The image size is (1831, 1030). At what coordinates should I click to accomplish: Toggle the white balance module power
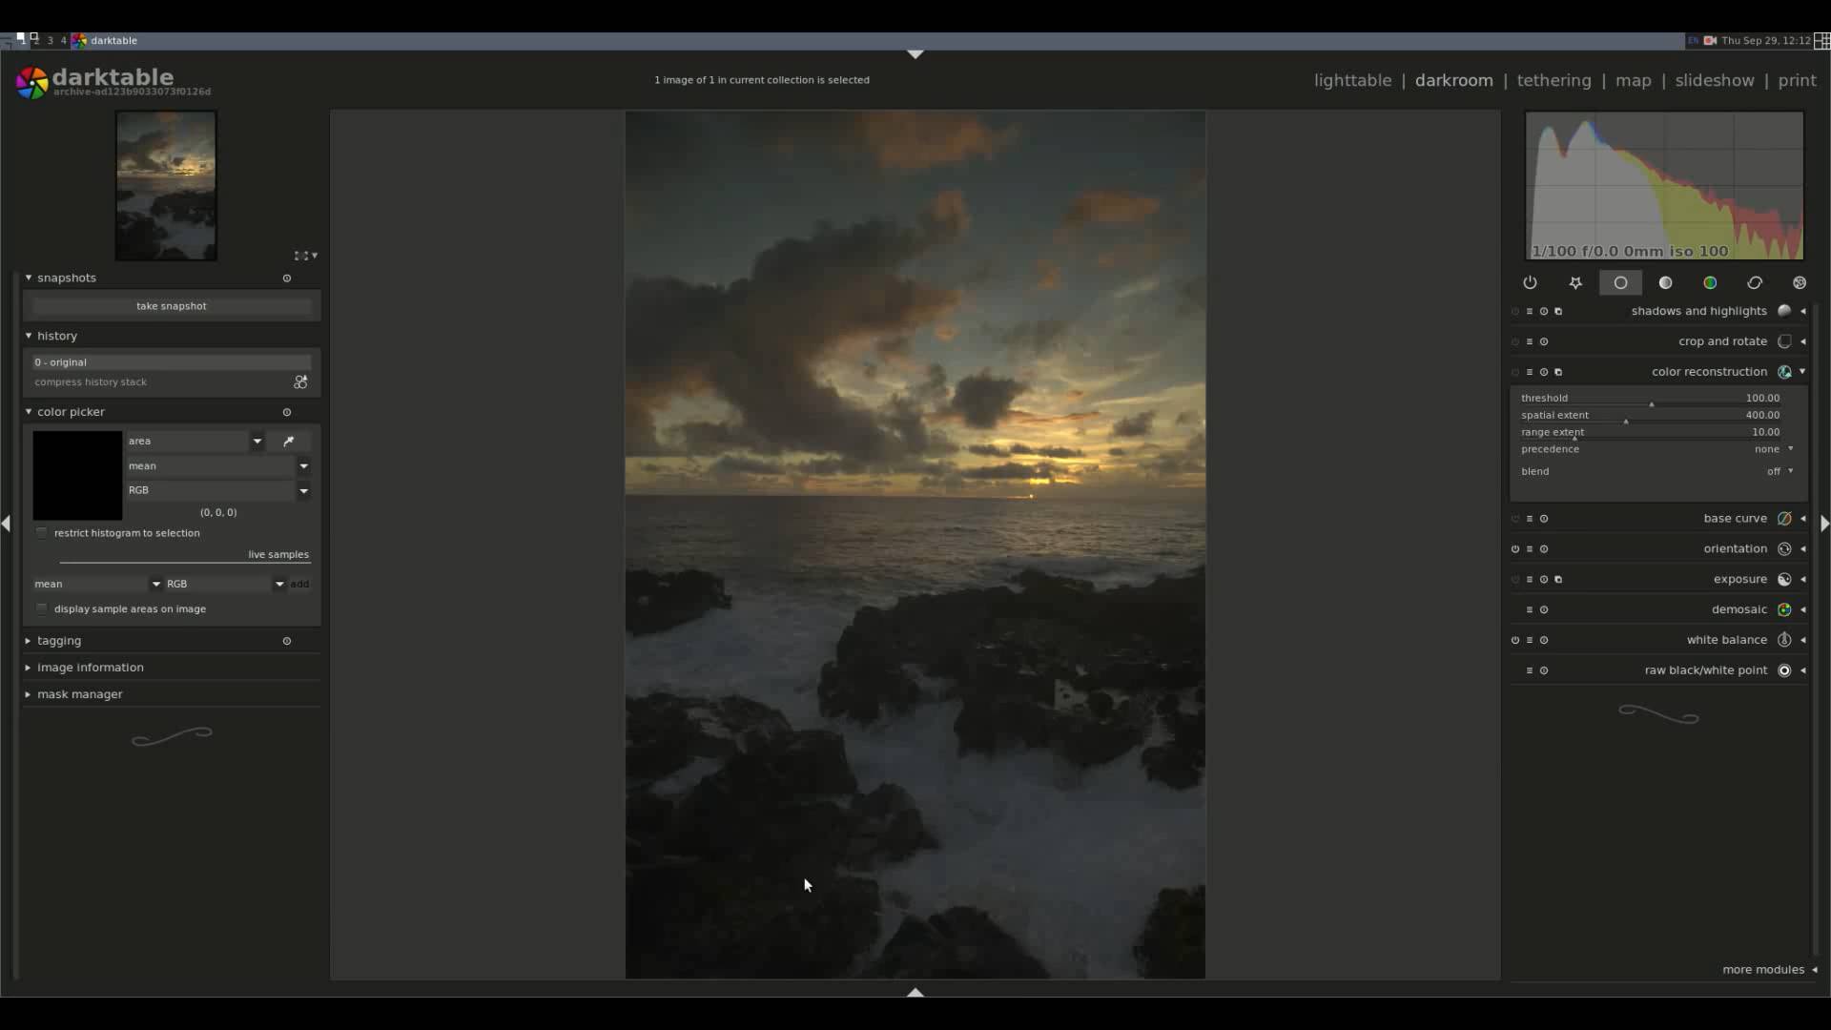1515,640
